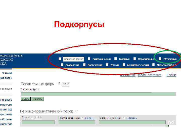Open the Диалектный corpus
Screen dimensions: 181x135
coord(72,65)
